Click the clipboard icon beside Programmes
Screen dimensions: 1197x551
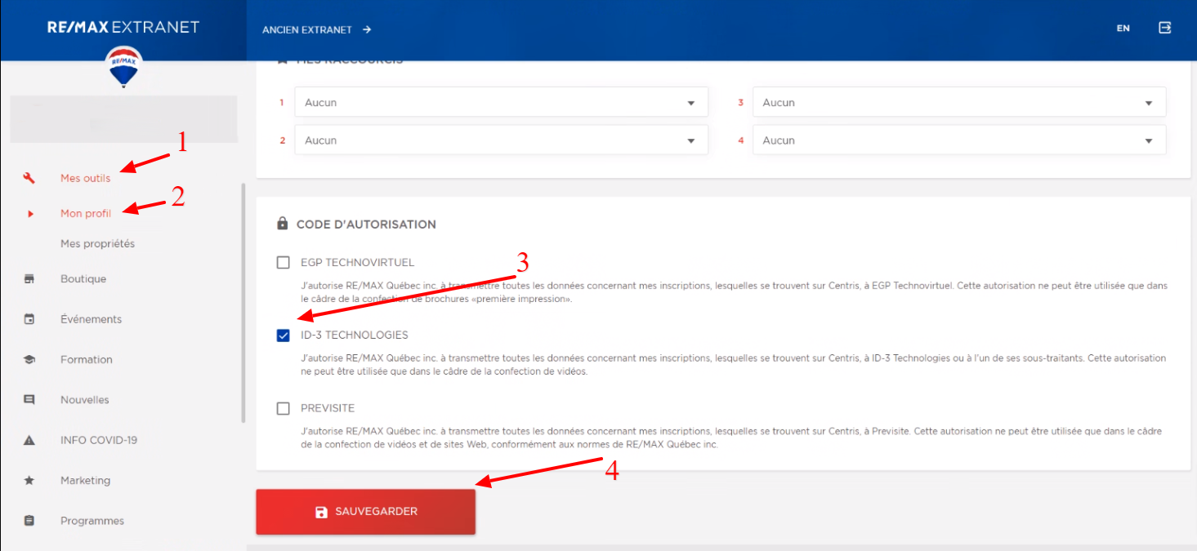[x=29, y=521]
